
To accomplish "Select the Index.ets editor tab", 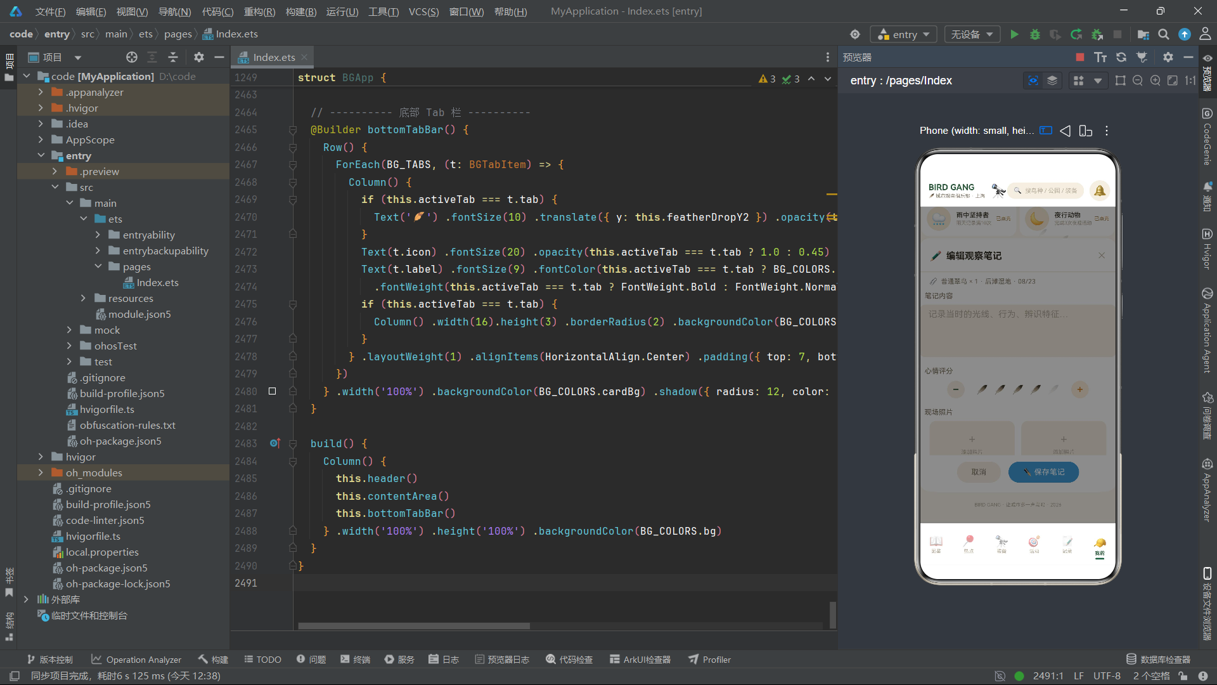I will pos(273,57).
